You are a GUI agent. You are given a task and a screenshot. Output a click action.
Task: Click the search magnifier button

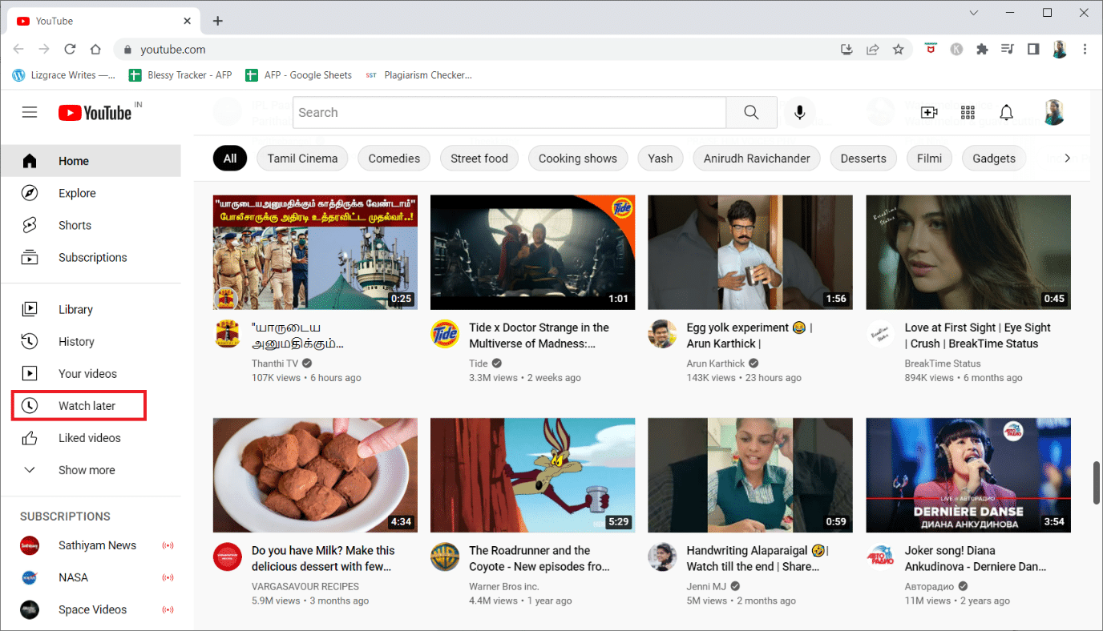click(751, 113)
